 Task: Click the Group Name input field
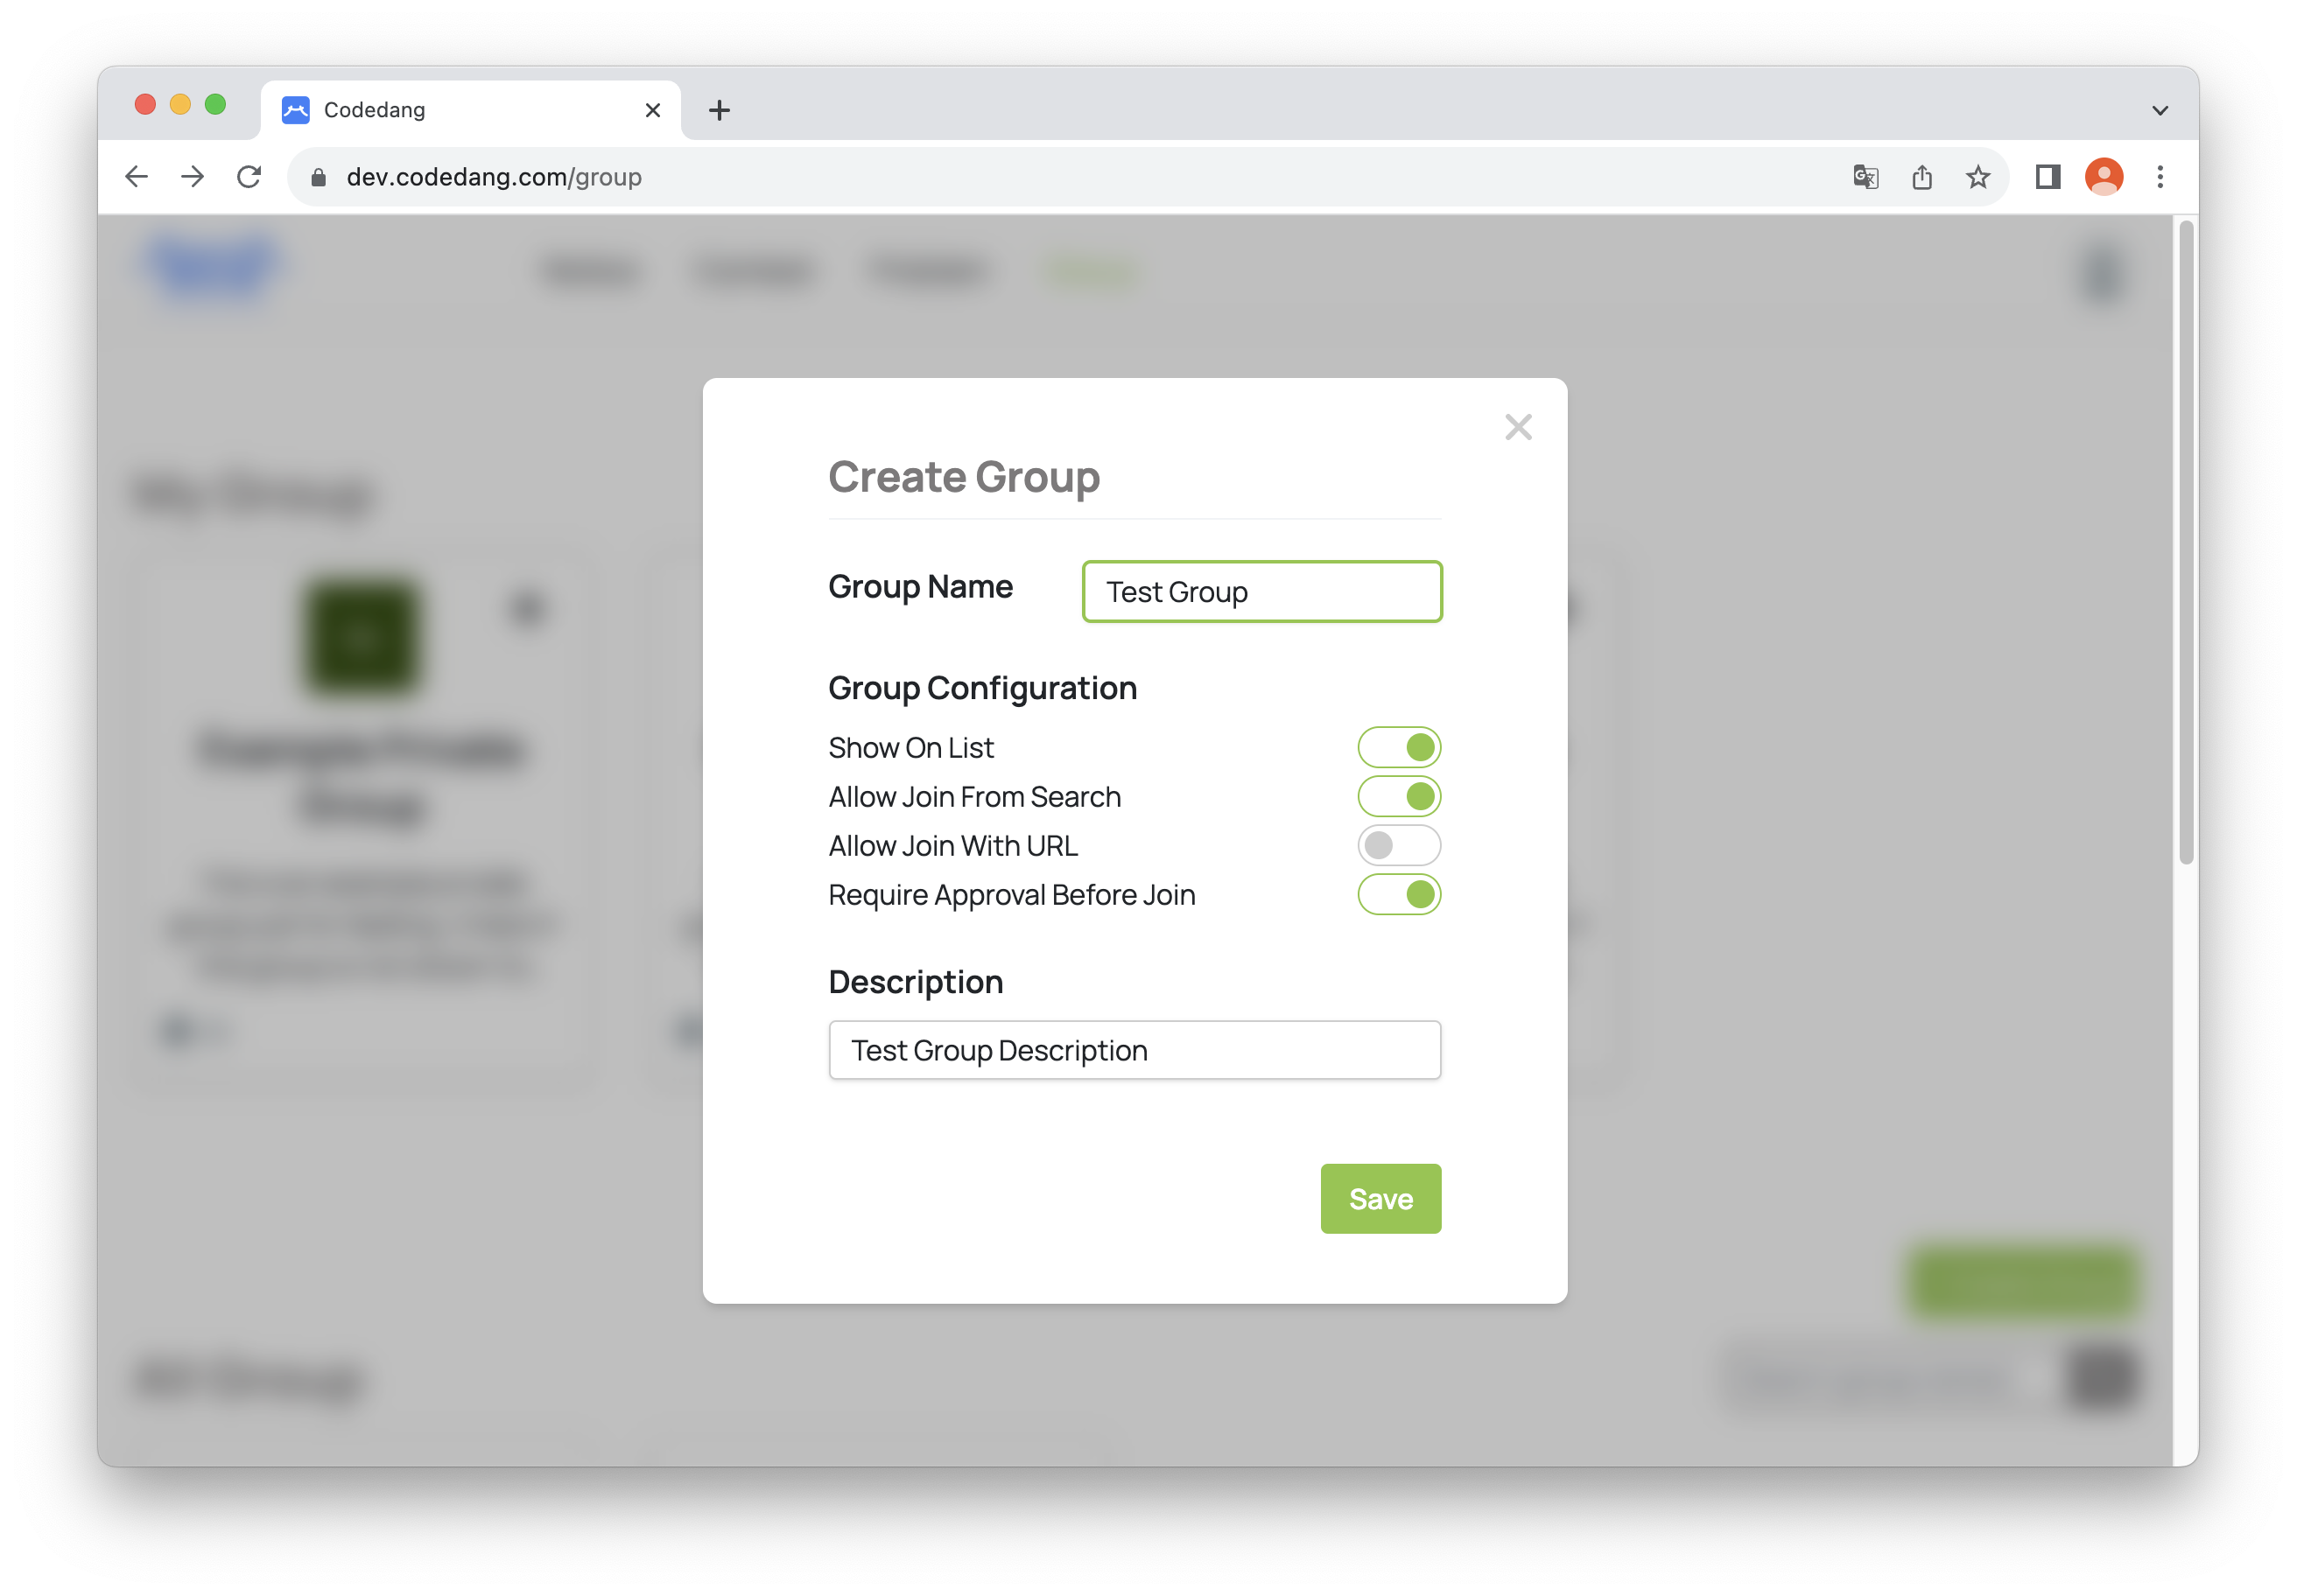click(1262, 590)
